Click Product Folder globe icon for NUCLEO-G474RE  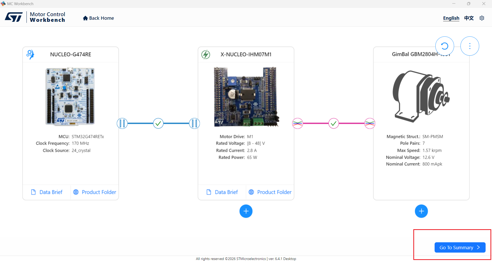pyautogui.click(x=76, y=192)
